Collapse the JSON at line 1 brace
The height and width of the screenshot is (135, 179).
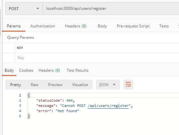29,95
